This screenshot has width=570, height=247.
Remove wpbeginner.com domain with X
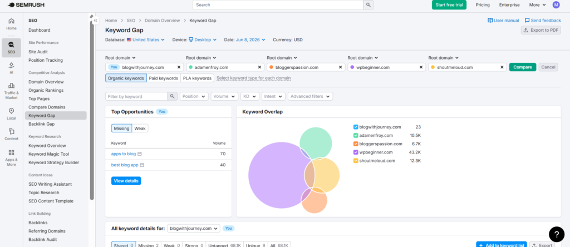[x=421, y=67]
